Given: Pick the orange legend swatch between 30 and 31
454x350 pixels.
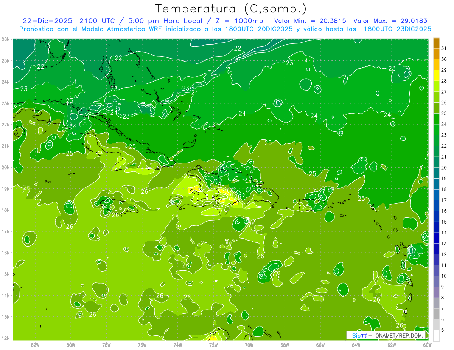Looking at the screenshot, I should 436,54.
